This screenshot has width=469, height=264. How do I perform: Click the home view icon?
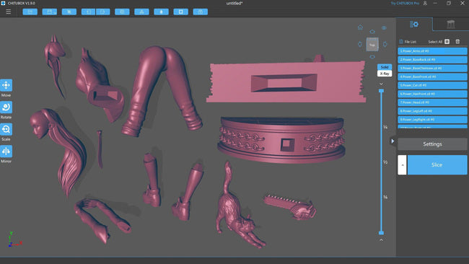[360, 27]
